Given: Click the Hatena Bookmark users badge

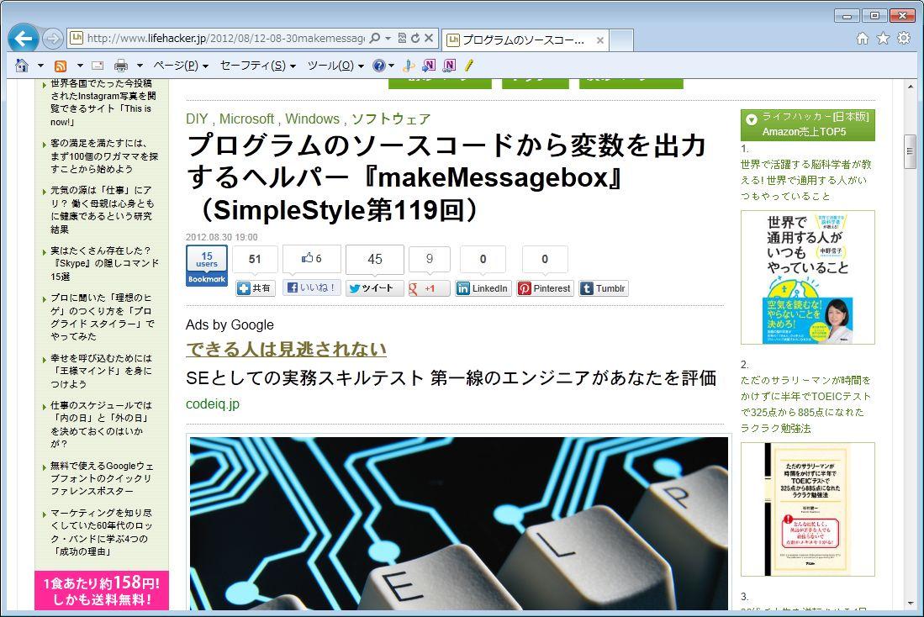Looking at the screenshot, I should (x=206, y=266).
